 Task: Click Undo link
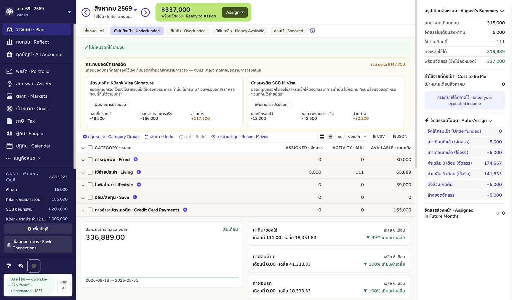[159, 137]
